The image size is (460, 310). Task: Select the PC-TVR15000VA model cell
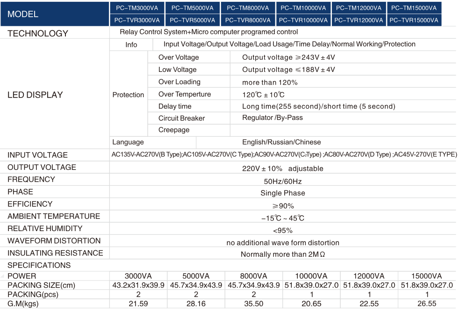click(x=414, y=20)
